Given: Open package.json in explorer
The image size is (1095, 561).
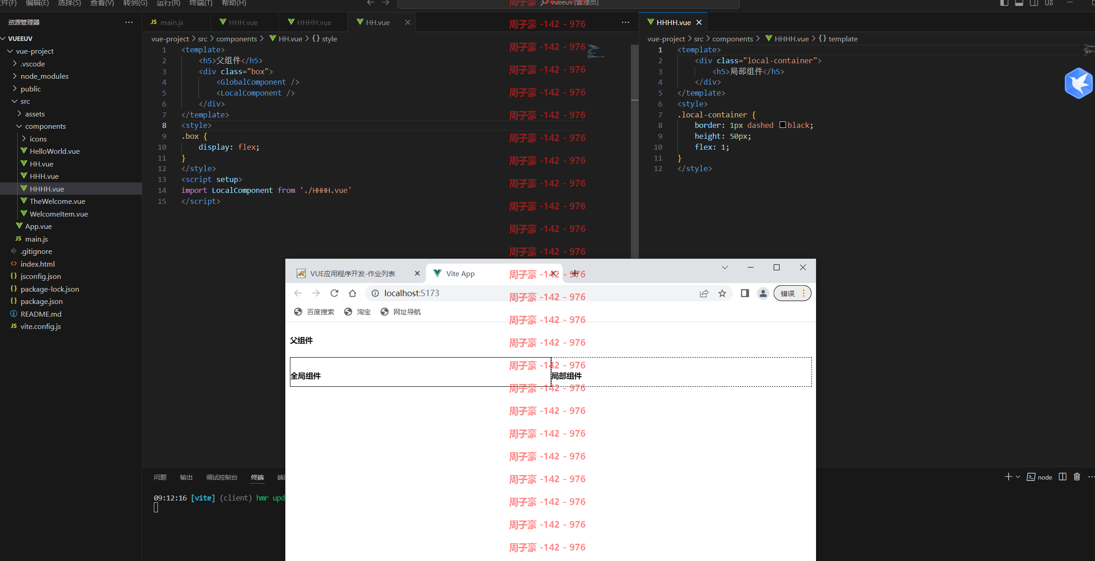Looking at the screenshot, I should 71,301.
